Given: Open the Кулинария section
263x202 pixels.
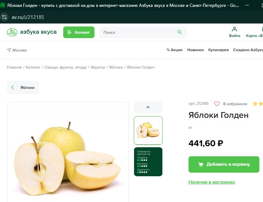Looking at the screenshot, I should (x=218, y=50).
